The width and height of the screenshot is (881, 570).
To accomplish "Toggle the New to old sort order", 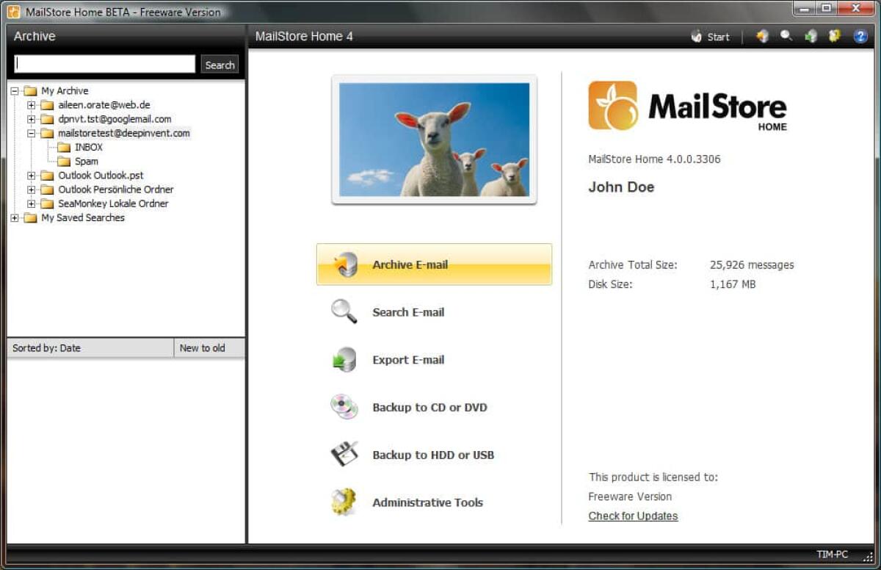I will (203, 347).
